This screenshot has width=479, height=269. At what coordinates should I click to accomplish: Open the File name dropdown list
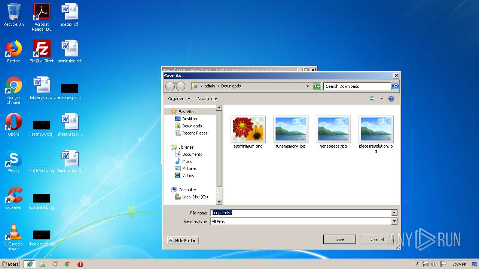click(x=394, y=213)
